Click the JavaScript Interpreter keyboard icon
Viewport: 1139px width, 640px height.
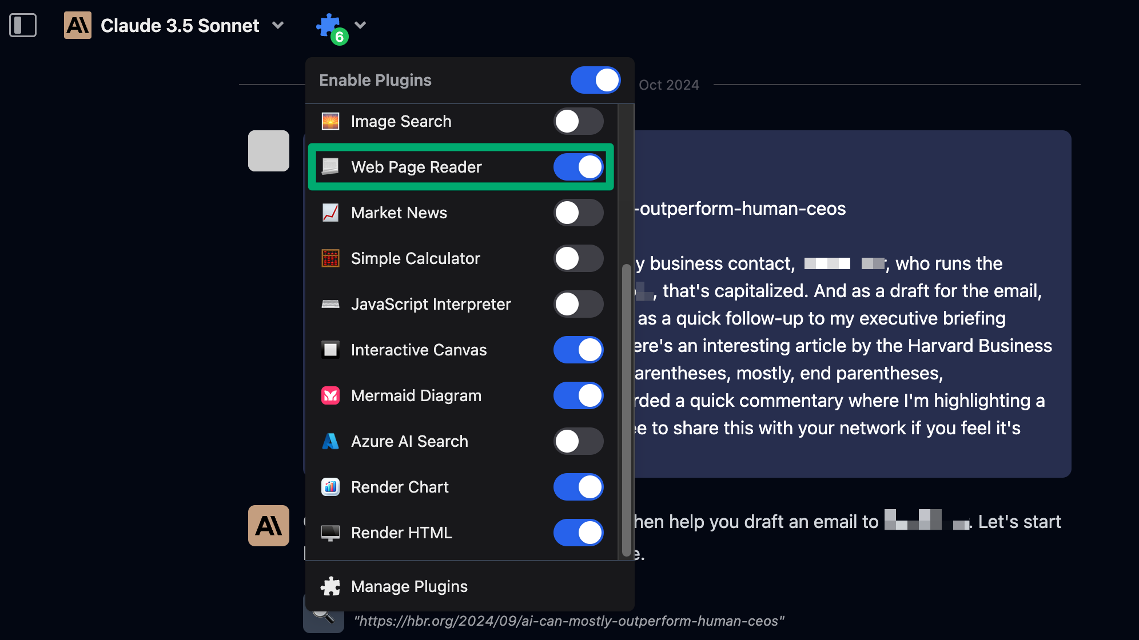click(330, 304)
